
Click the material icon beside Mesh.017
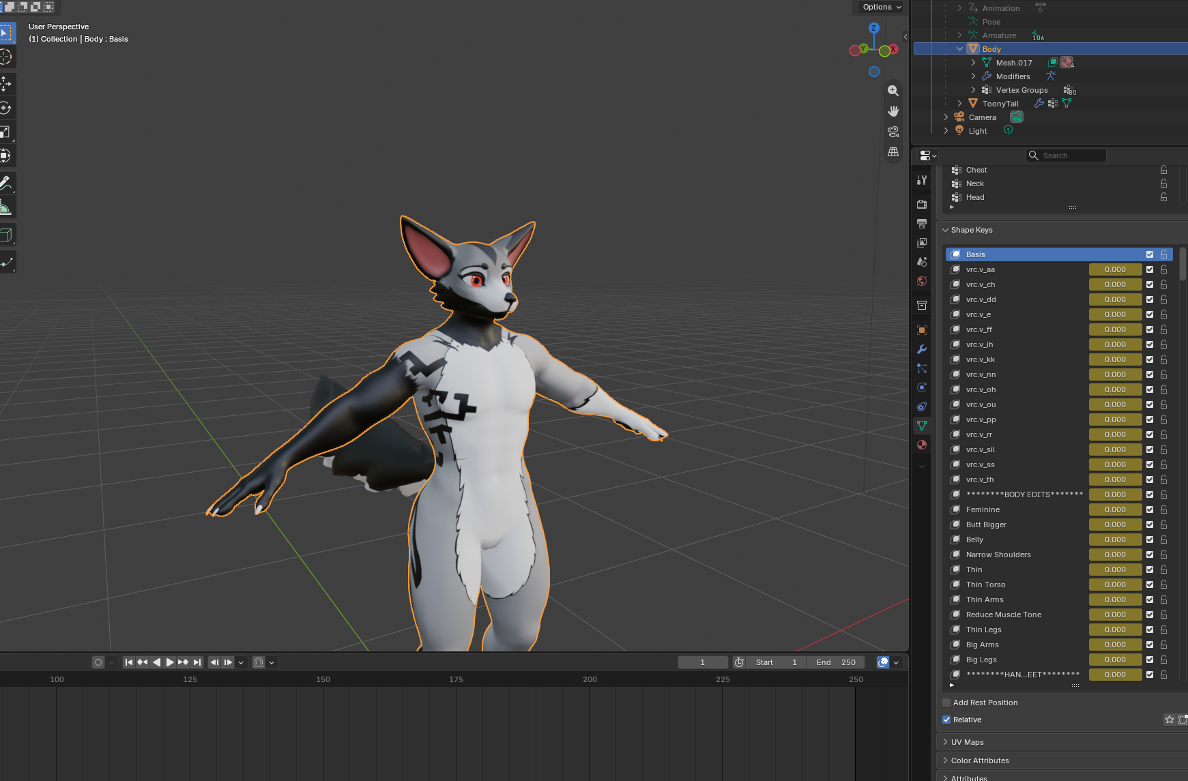point(1067,63)
